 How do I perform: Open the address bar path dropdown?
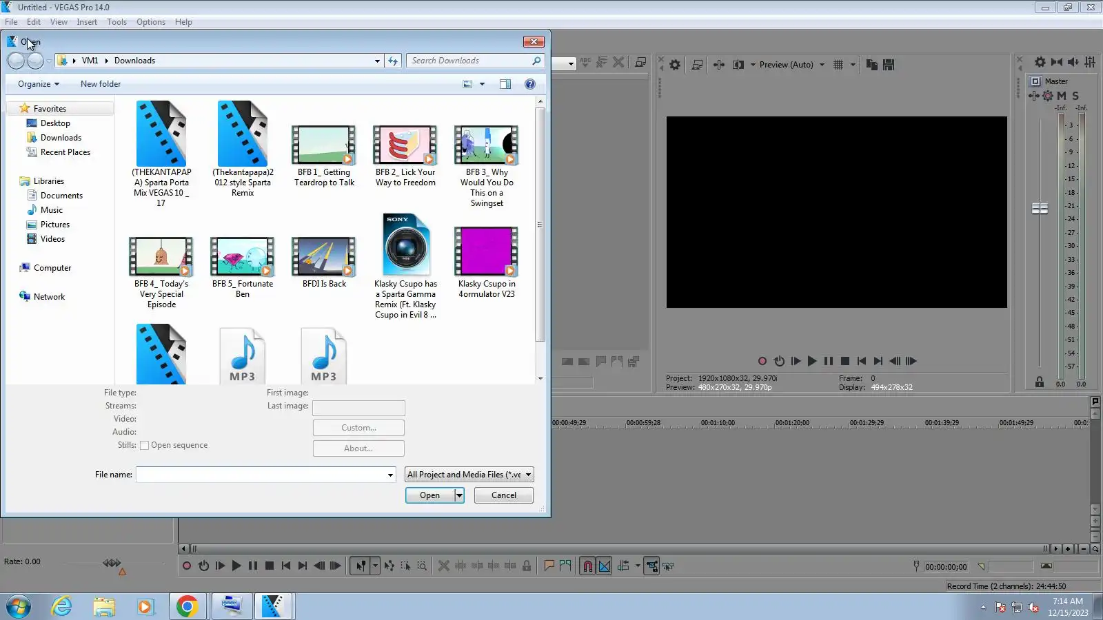pos(377,61)
